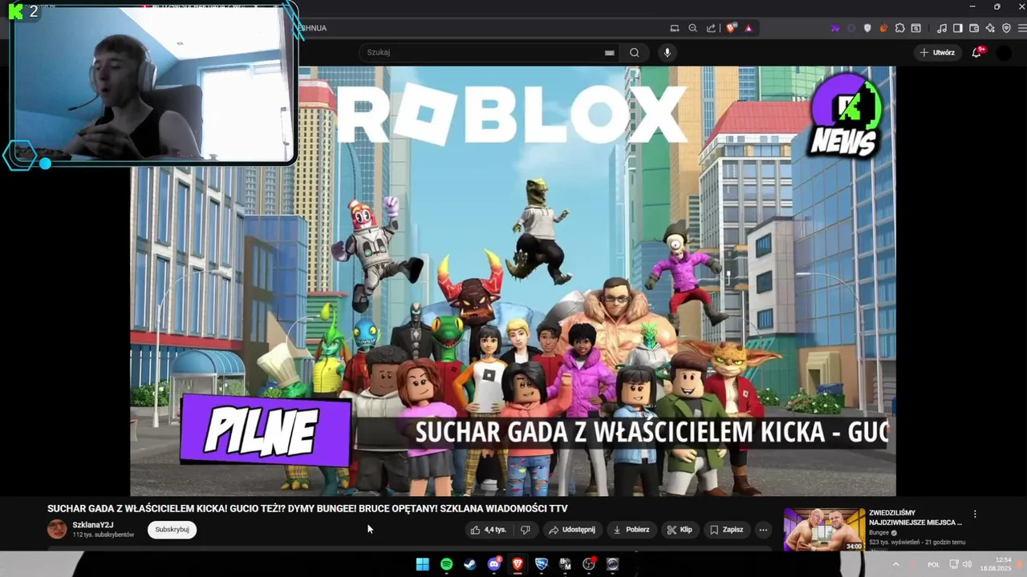The width and height of the screenshot is (1027, 577).
Task: Create a clip using Klip button
Action: tap(680, 530)
